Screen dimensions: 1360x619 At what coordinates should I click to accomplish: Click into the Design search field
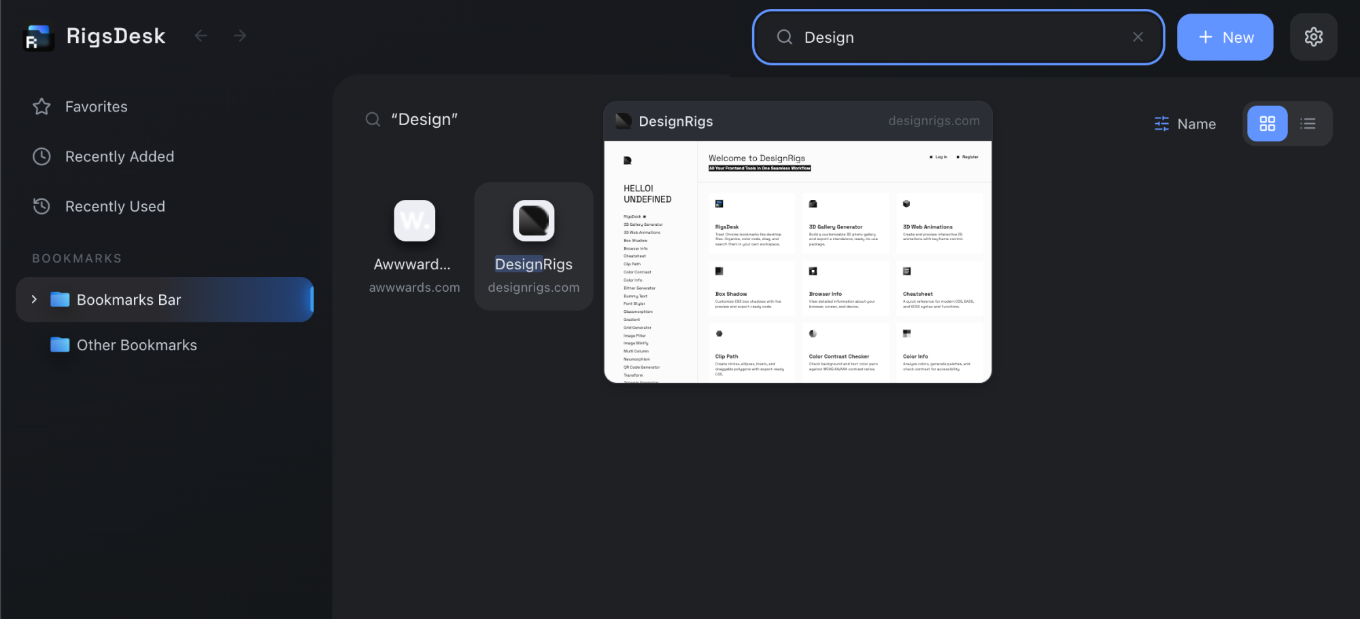click(x=958, y=37)
